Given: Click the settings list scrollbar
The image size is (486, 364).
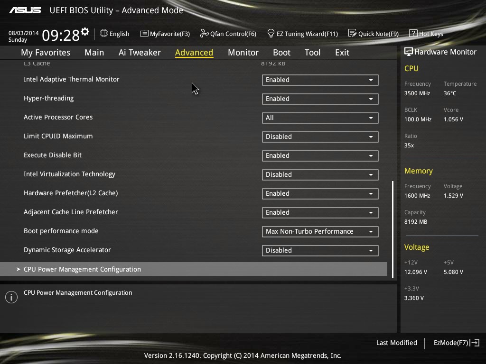Looking at the screenshot, I should pos(393,229).
